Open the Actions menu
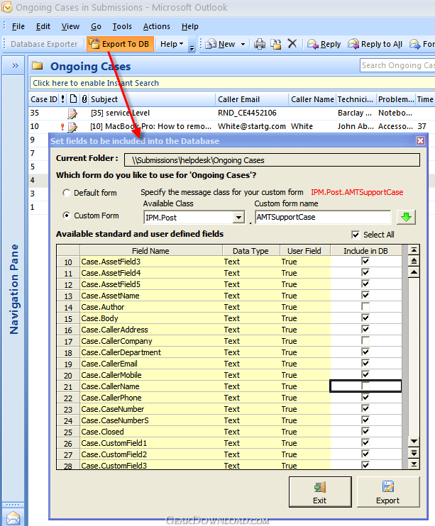The image size is (435, 526). click(157, 26)
